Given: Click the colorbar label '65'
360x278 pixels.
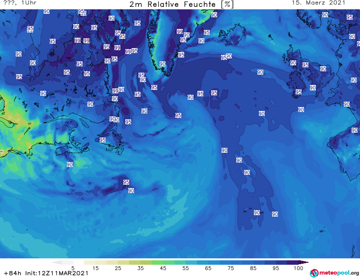Looking at the screenshot, I should [x=208, y=268].
